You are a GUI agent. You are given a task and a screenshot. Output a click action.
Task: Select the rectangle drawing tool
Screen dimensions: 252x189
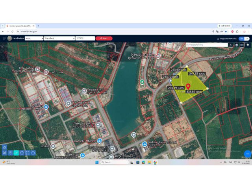click(28, 153)
